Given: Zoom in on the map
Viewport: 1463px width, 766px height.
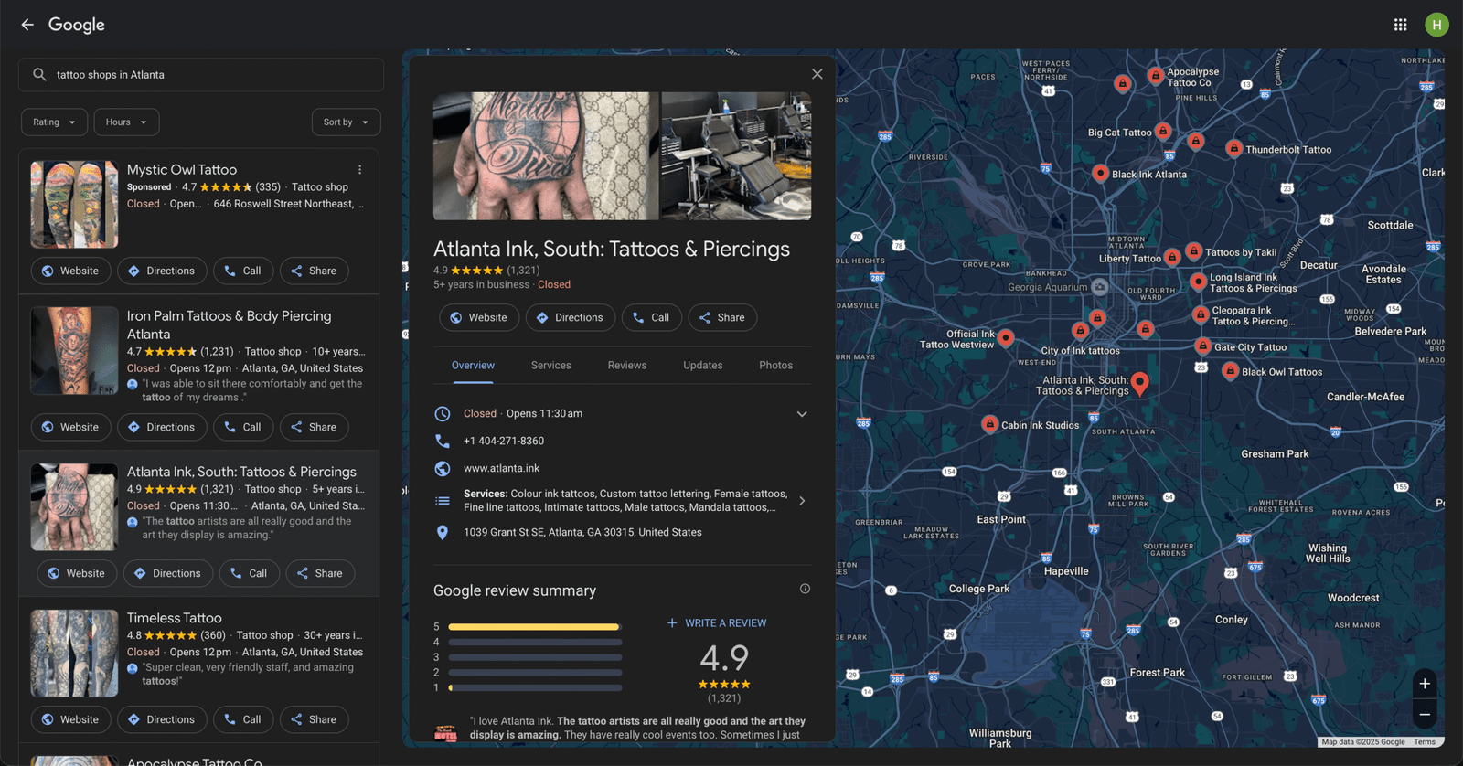Looking at the screenshot, I should (x=1425, y=684).
